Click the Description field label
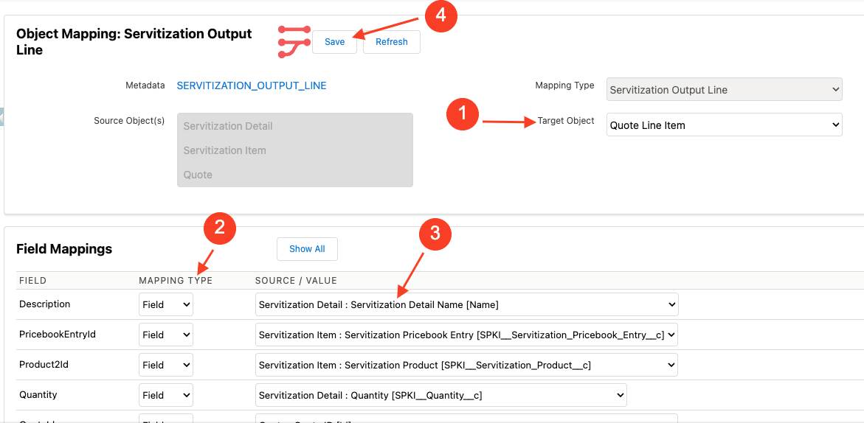 [44, 304]
